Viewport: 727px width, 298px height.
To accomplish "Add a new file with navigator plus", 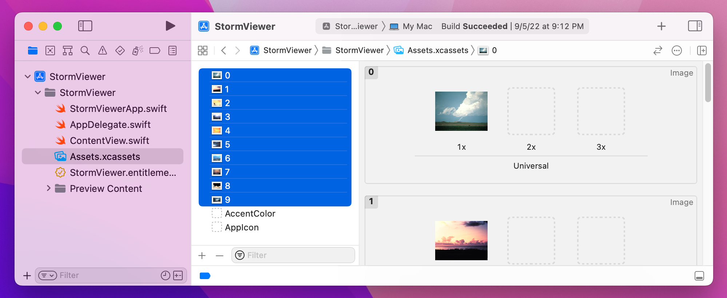I will (x=27, y=275).
